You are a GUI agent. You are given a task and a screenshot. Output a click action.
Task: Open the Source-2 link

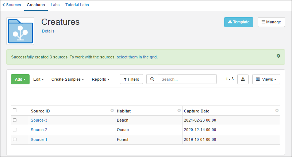(x=39, y=130)
